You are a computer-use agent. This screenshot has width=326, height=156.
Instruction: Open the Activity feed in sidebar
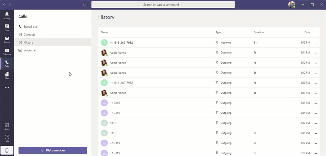[7, 16]
